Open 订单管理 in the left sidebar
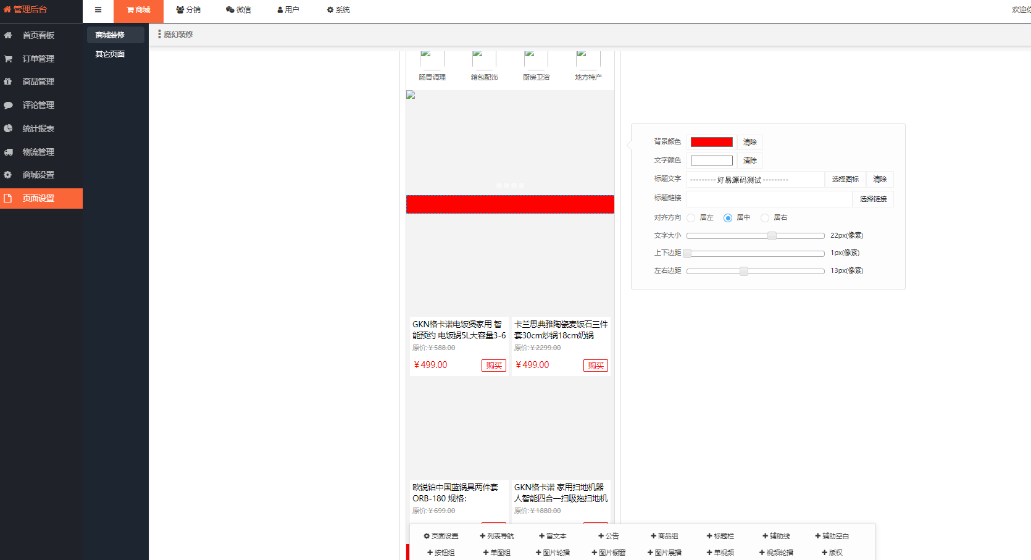 click(x=37, y=59)
